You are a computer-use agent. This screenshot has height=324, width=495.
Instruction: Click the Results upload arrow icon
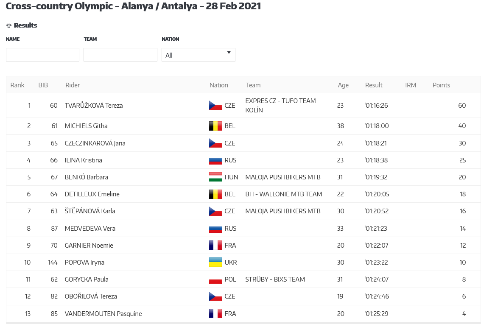coord(9,25)
